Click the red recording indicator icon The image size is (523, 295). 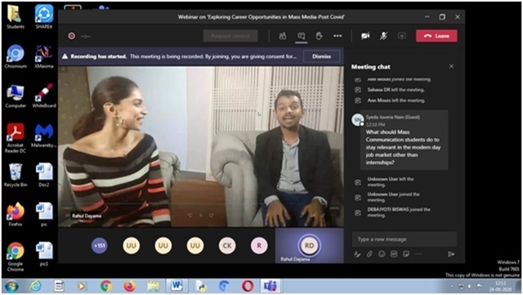pyautogui.click(x=71, y=36)
